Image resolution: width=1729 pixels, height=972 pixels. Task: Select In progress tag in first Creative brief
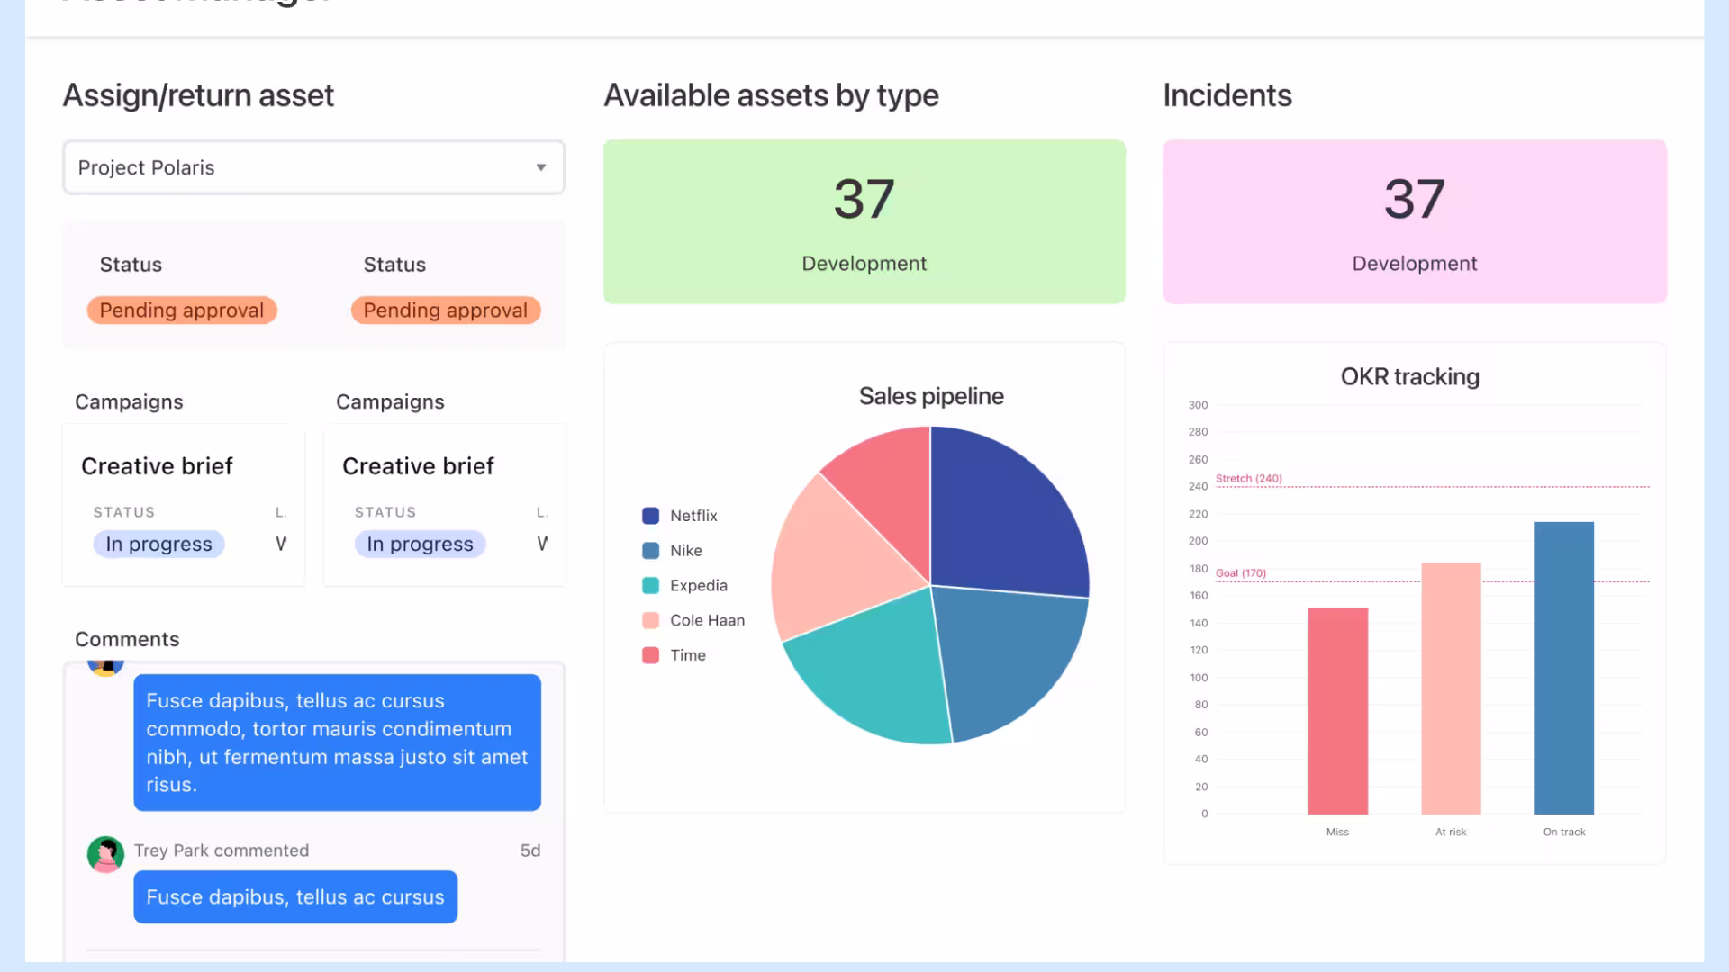point(158,544)
